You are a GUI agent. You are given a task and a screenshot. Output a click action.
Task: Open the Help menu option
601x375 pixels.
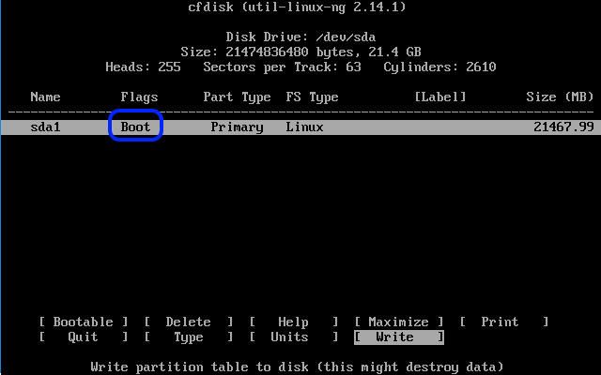294,322
